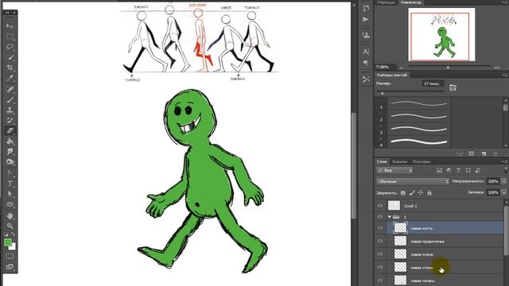Select the Quick Selection tool
This screenshot has width=509, height=286.
(x=10, y=57)
